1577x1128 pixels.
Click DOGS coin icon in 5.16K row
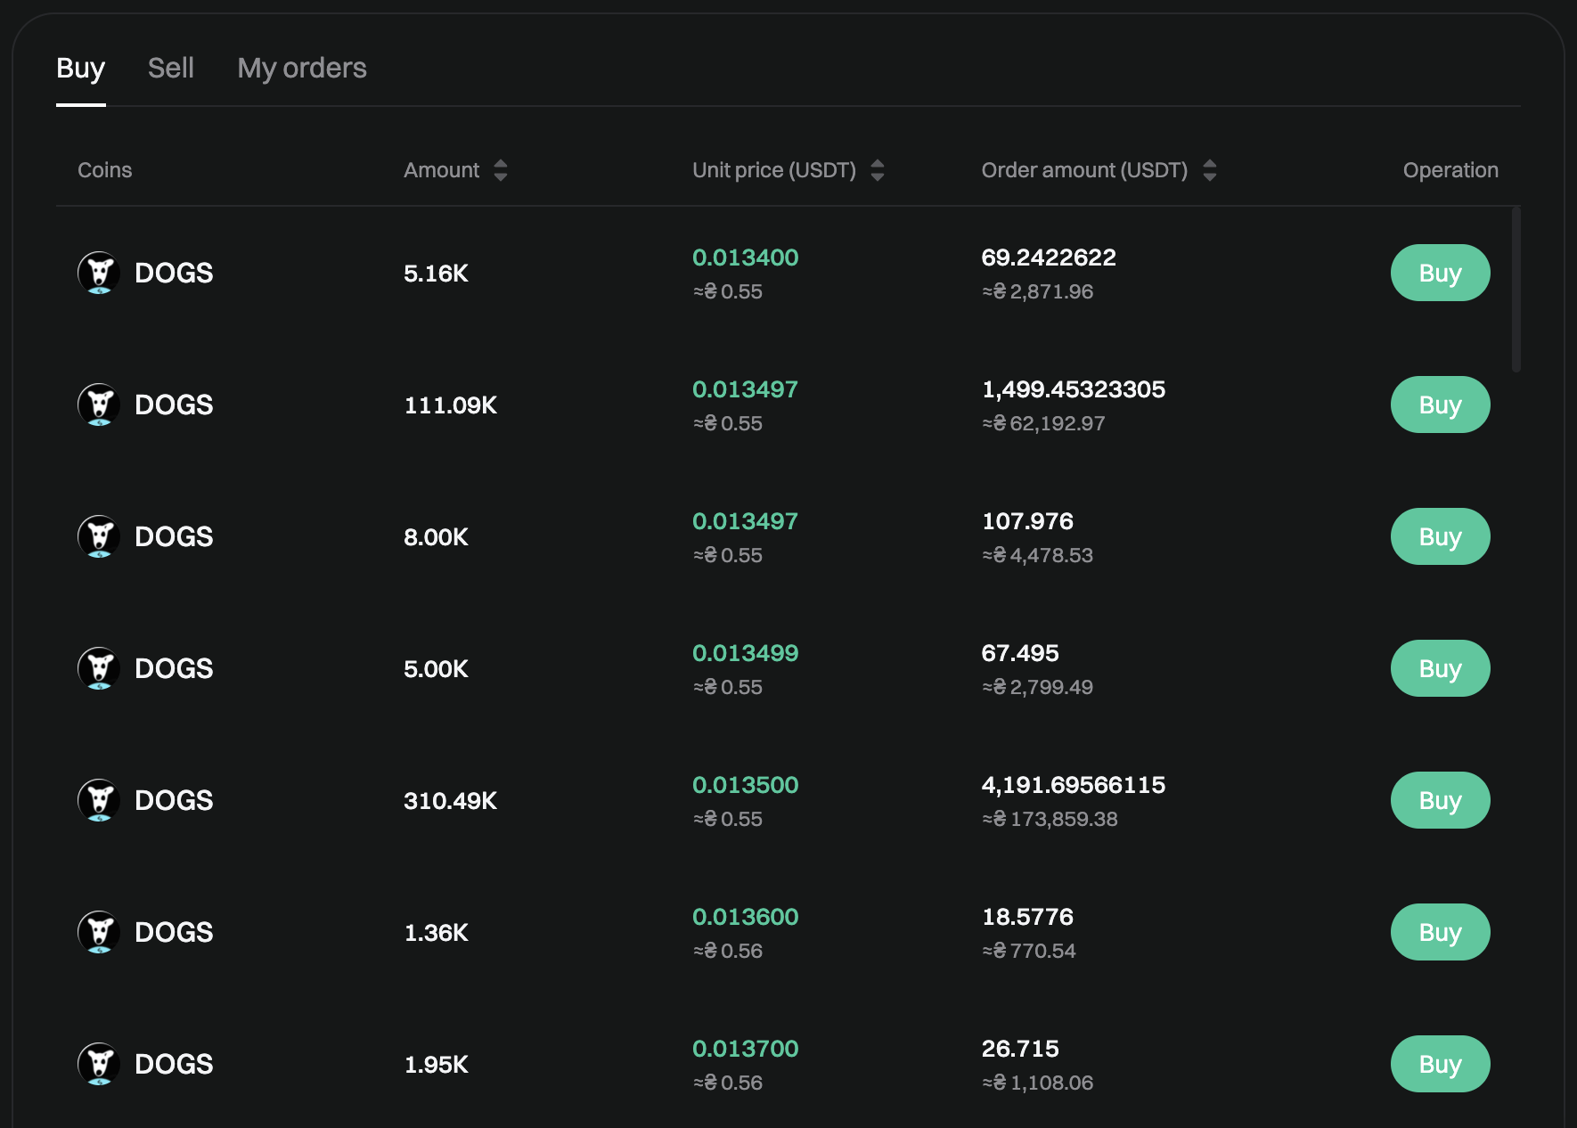(x=100, y=273)
